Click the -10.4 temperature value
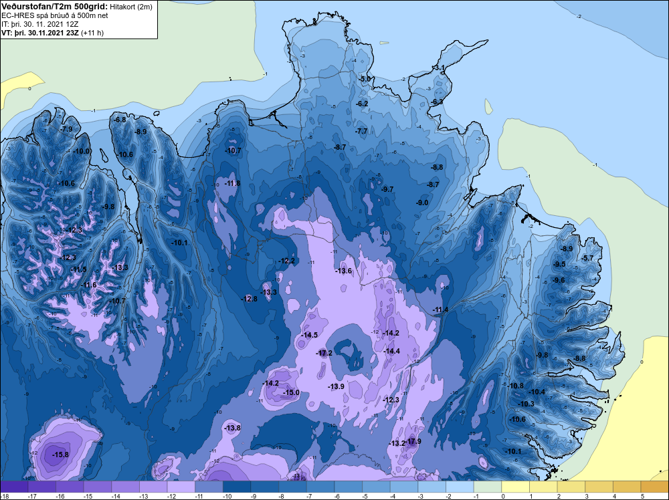This screenshot has height=500, width=669. click(537, 392)
